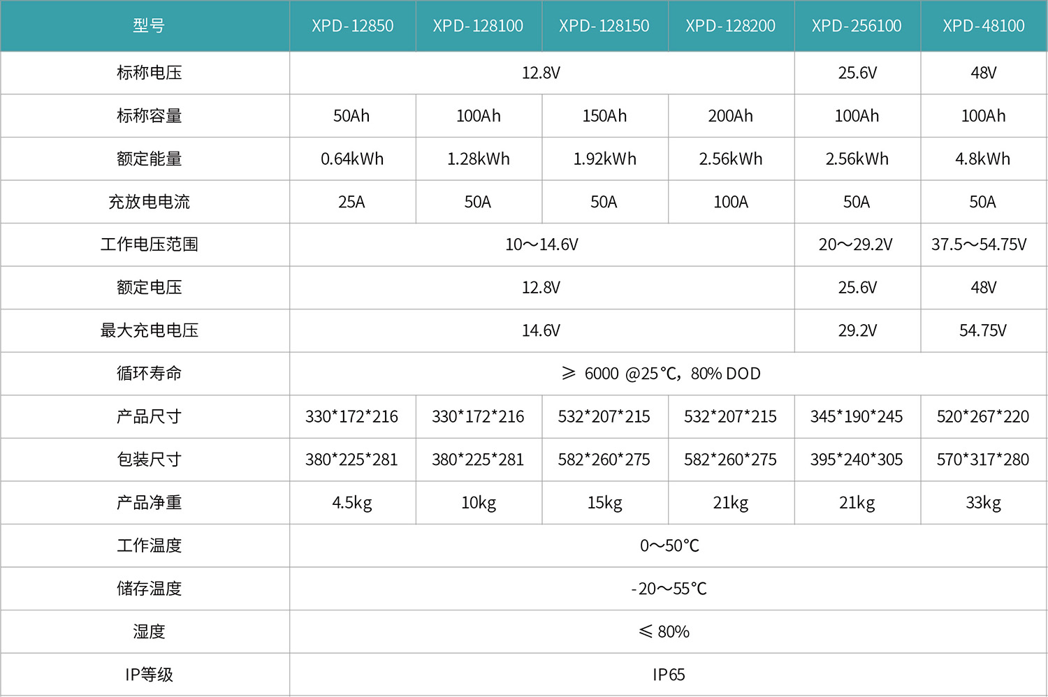Select the 标称电压 row label
Screen dimensions: 1048x697
click(x=149, y=73)
